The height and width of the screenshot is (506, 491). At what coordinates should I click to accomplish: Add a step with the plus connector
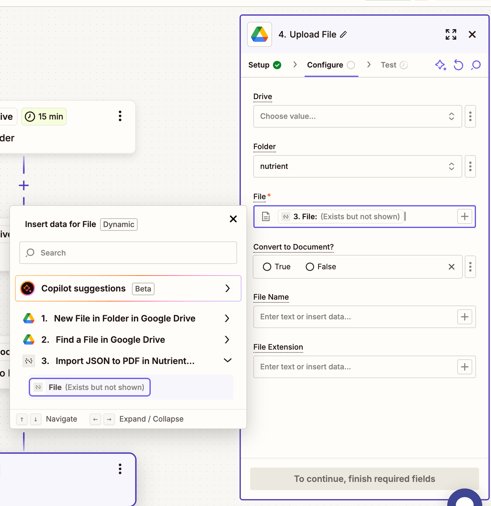tap(24, 185)
